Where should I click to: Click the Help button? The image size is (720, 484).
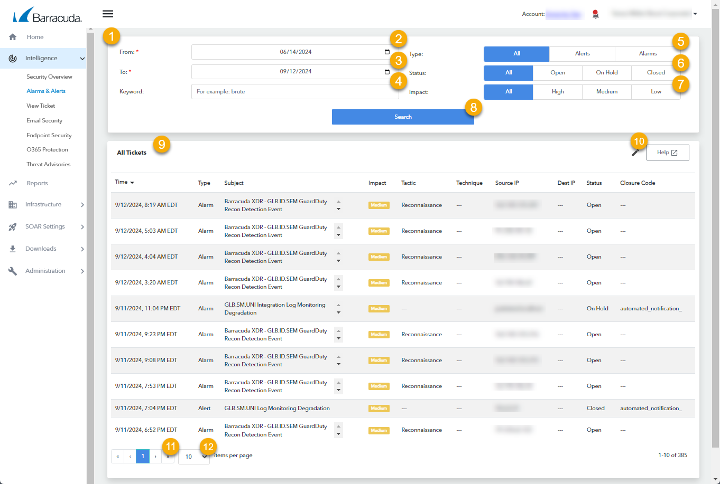[668, 153]
